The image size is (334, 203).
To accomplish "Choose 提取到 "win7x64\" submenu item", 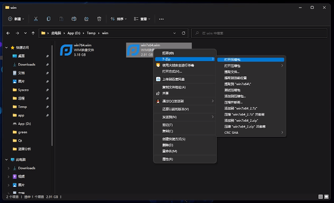I will [251, 84].
